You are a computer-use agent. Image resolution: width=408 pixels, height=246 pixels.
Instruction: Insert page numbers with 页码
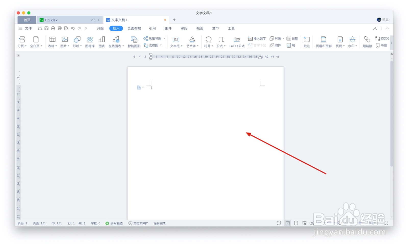(x=340, y=42)
